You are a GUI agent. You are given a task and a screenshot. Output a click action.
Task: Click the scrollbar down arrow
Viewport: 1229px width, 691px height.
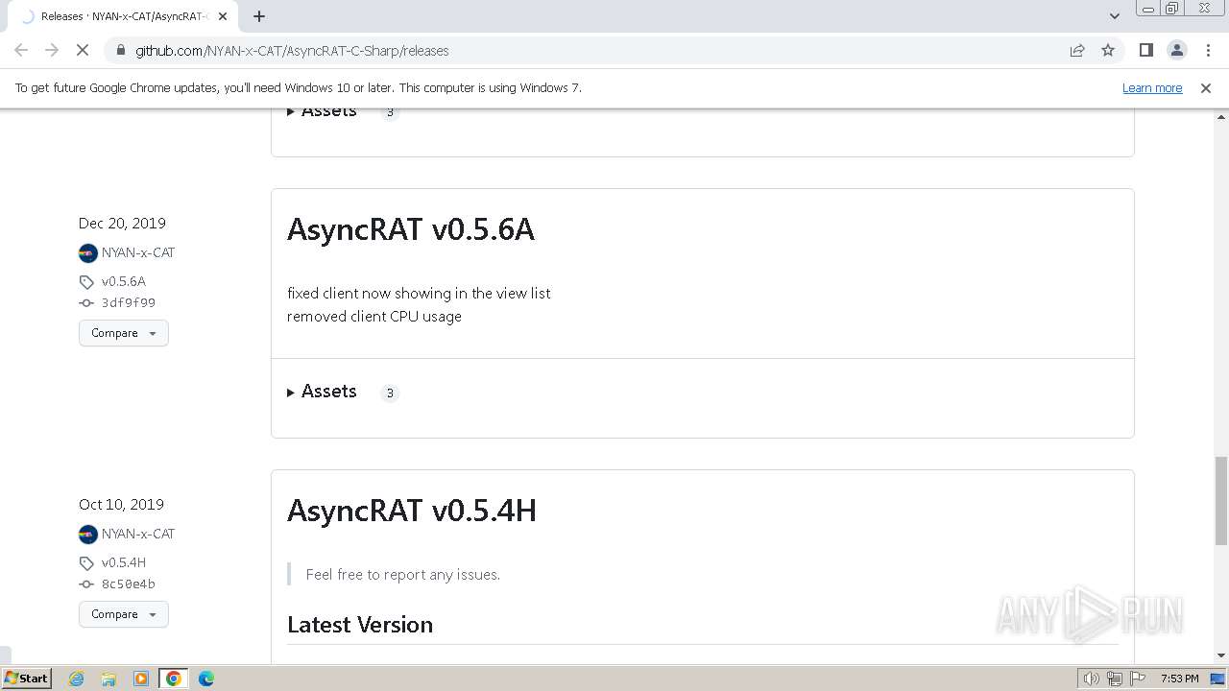point(1220,655)
